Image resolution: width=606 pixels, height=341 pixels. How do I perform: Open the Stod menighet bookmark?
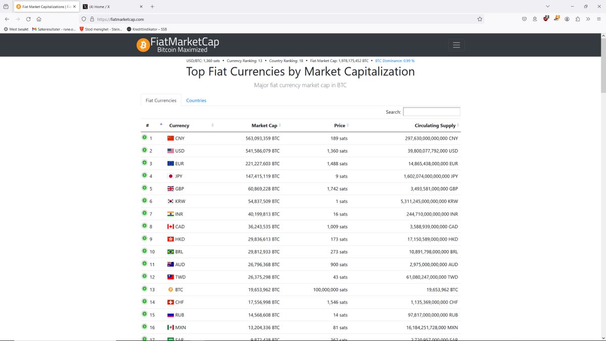pos(101,29)
